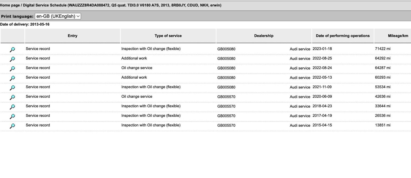Click Service record text in the 2015-04-15 row
Image resolution: width=411 pixels, height=178 pixels.
(x=38, y=125)
